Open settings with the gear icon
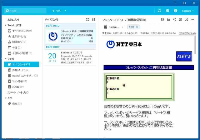This screenshot has height=140, width=200. click(x=167, y=11)
